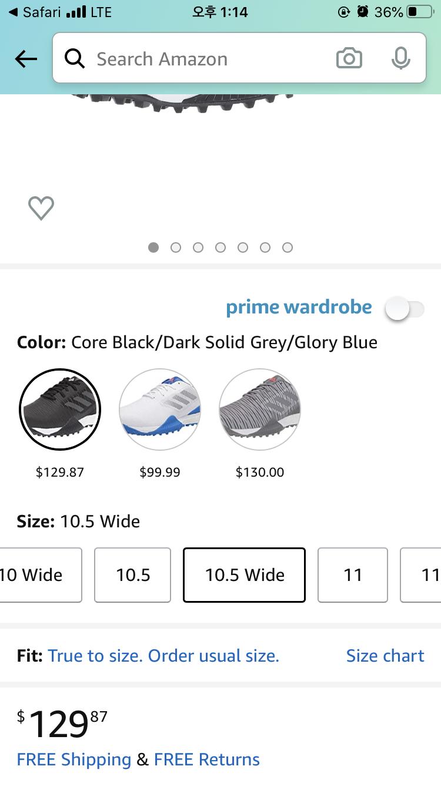The height and width of the screenshot is (786, 441).
Task: Open FREE Returns details link
Action: [207, 759]
